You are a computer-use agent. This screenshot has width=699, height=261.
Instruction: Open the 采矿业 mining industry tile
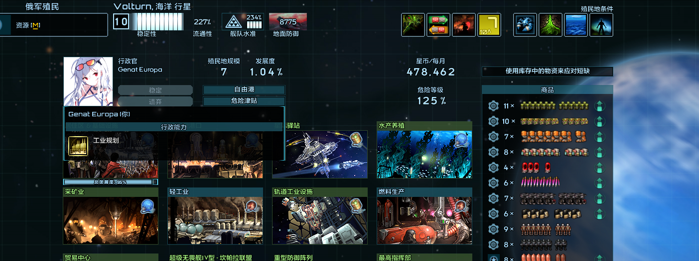tap(111, 216)
